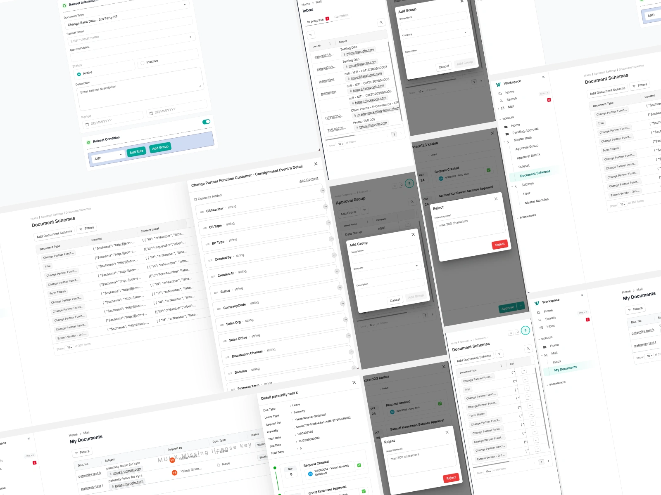Click the Add Rule button
661x495 pixels.
click(136, 151)
